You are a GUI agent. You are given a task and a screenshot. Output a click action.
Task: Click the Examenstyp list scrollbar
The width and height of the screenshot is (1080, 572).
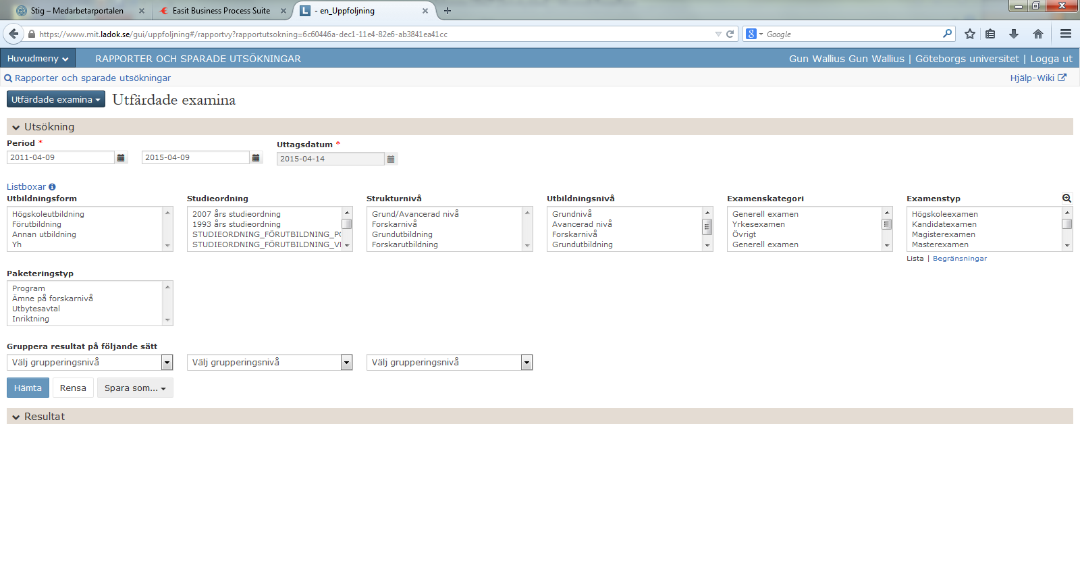point(1067,229)
